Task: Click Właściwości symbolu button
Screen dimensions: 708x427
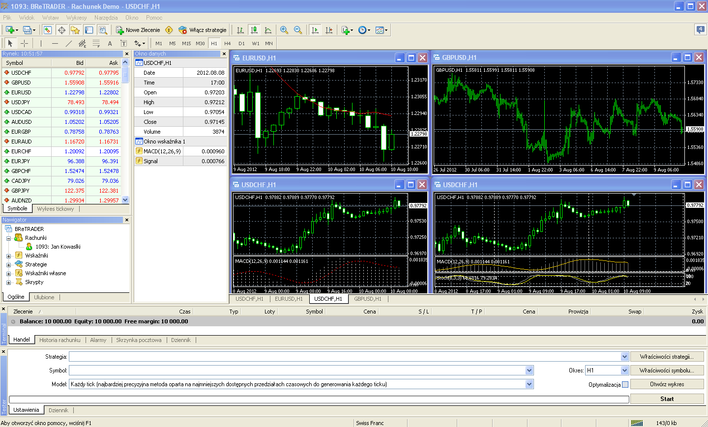Action: point(667,370)
